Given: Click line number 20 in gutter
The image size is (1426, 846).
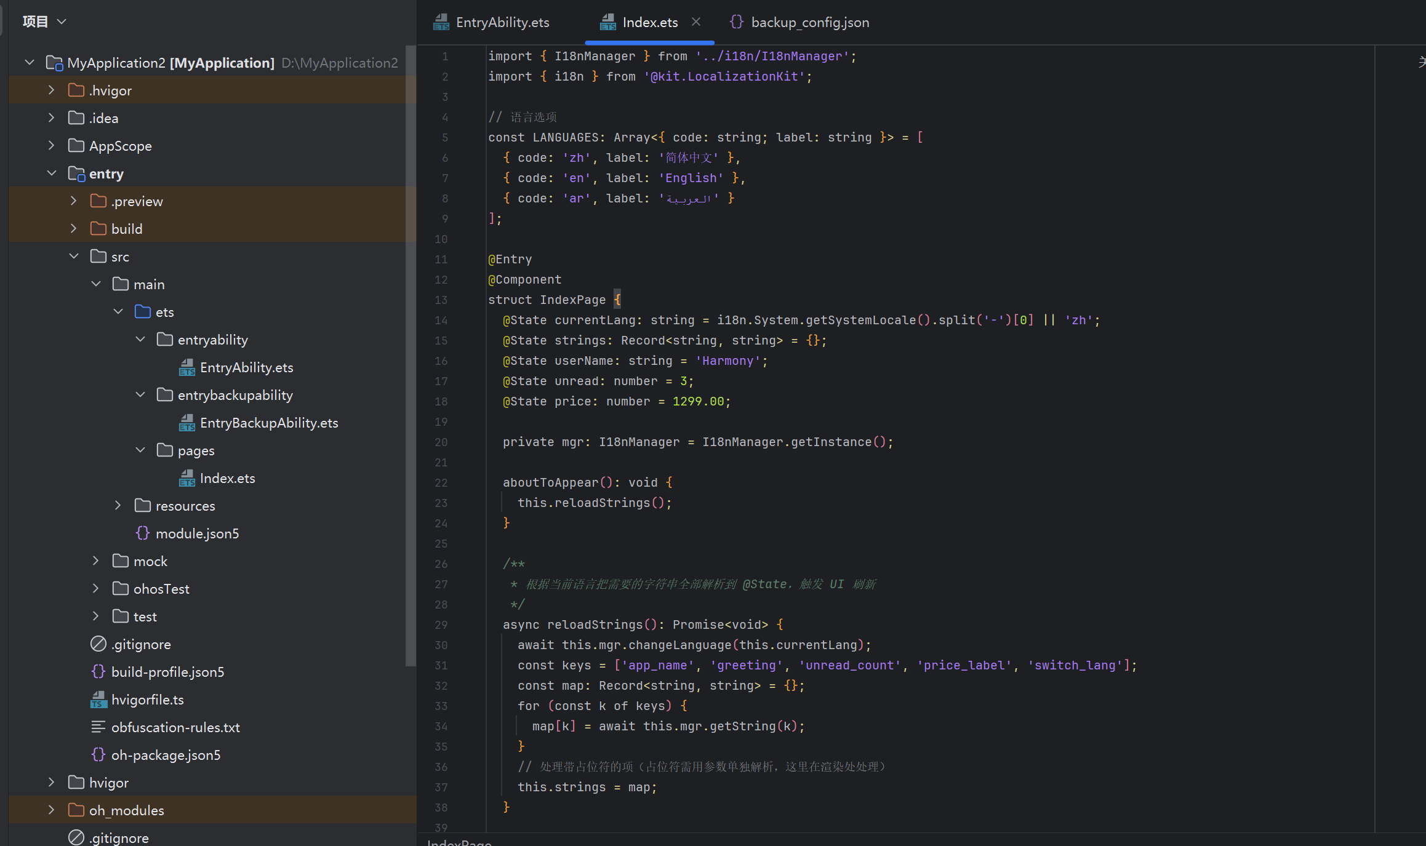Looking at the screenshot, I should pos(441,442).
